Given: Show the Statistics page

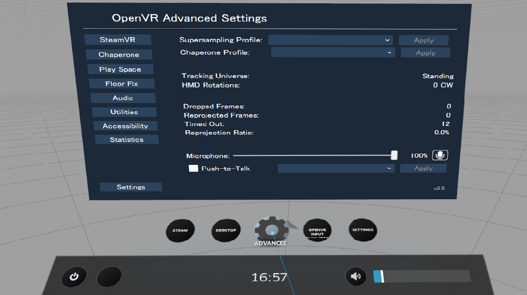Looking at the screenshot, I should point(127,139).
